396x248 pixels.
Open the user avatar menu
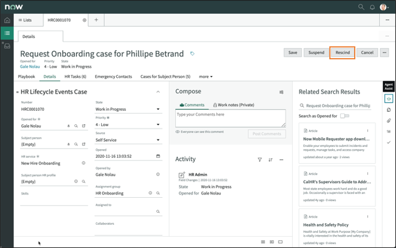pyautogui.click(x=384, y=7)
